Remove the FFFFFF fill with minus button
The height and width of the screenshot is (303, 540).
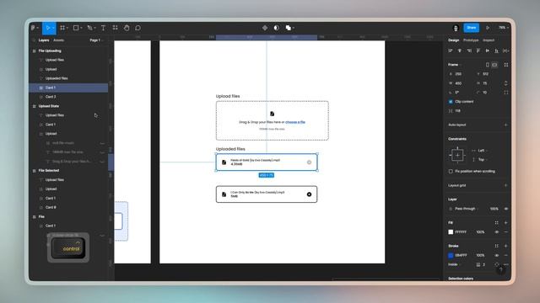pos(506,232)
